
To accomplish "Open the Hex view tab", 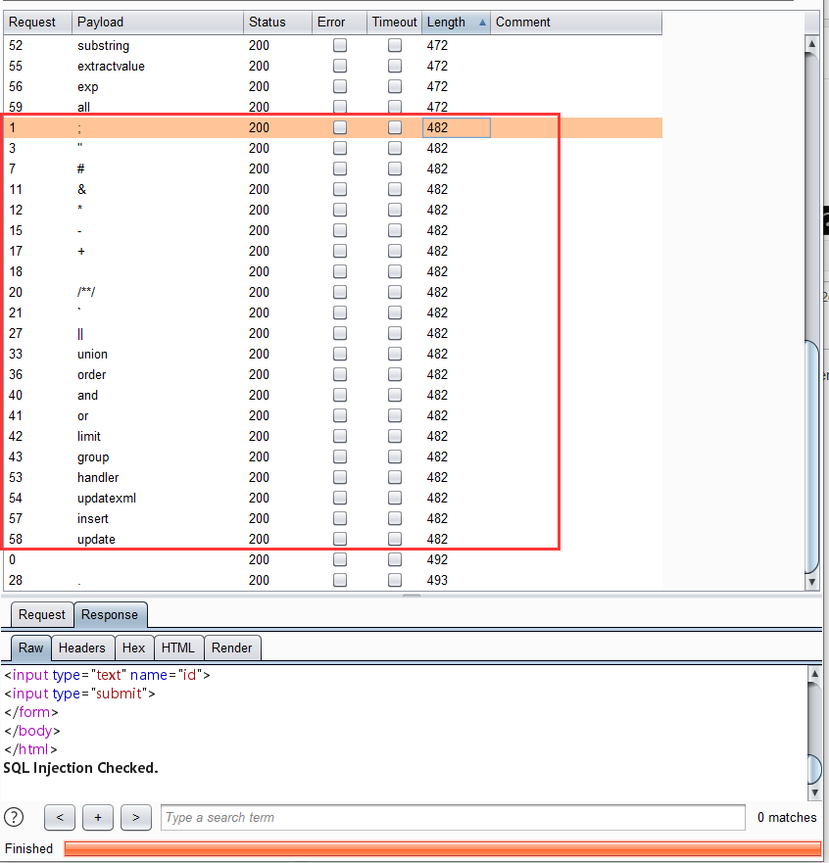I will tap(134, 647).
